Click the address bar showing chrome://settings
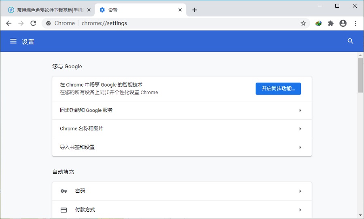Image resolution: width=364 pixels, height=219 pixels. pos(176,23)
